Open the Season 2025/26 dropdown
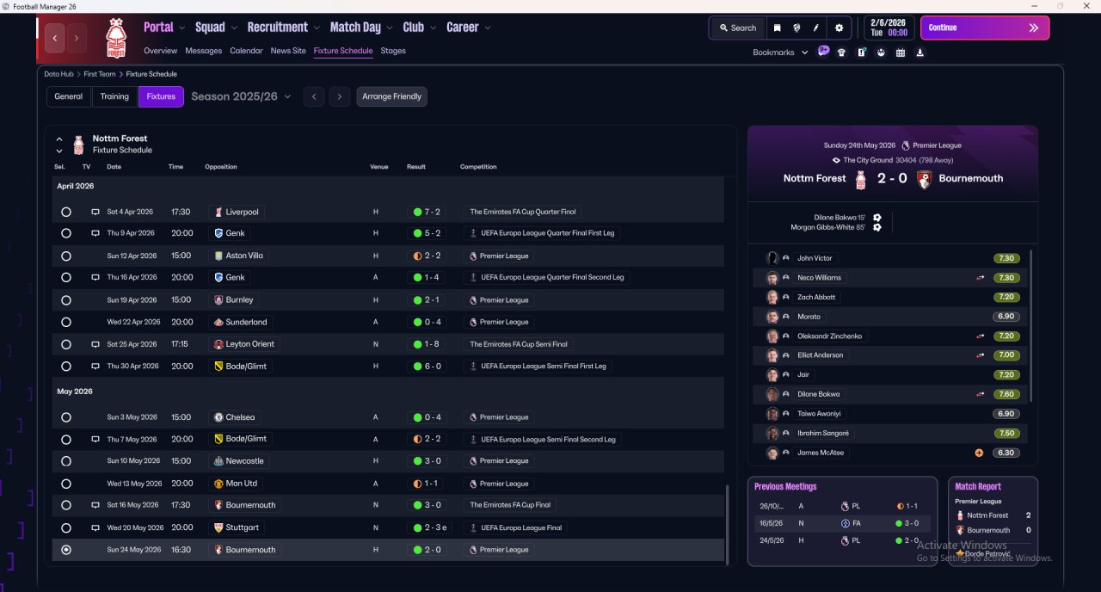This screenshot has width=1101, height=592. 241,96
